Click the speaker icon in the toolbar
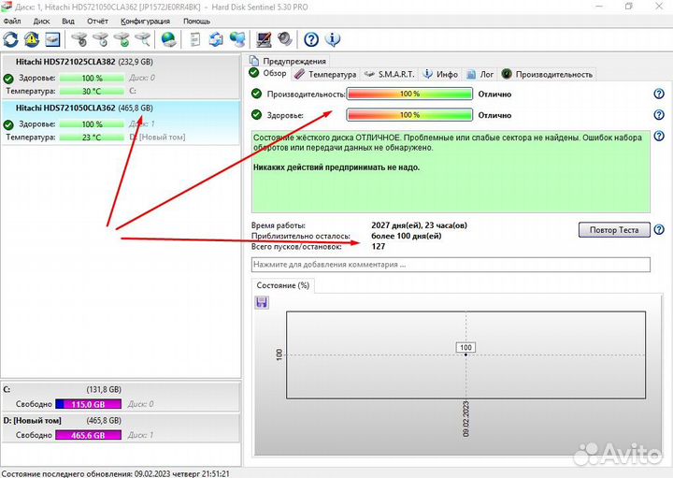The width and height of the screenshot is (673, 478). click(284, 39)
